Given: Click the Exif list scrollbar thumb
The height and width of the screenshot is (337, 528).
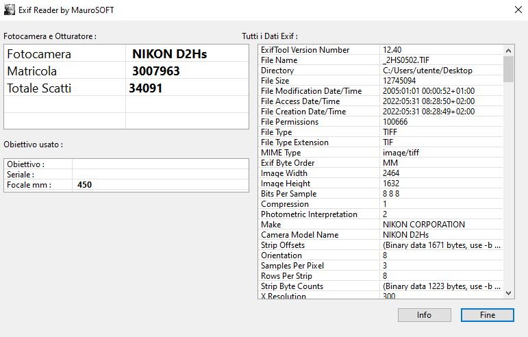Looking at the screenshot, I should tap(508, 69).
